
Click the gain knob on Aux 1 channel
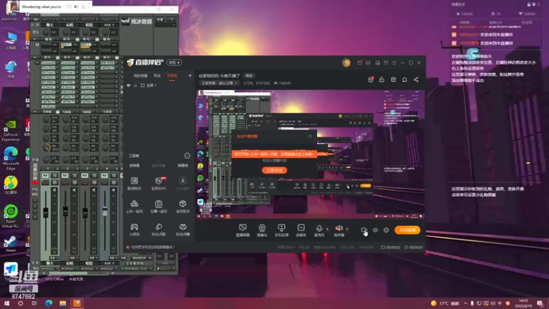pyautogui.click(x=105, y=32)
